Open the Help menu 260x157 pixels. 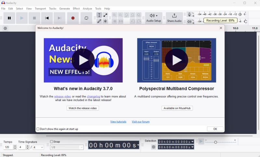pos(107,9)
